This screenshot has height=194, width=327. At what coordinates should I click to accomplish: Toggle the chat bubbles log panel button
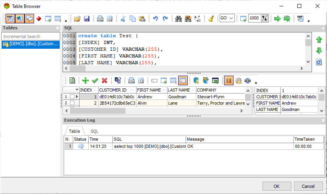pyautogui.click(x=29, y=18)
